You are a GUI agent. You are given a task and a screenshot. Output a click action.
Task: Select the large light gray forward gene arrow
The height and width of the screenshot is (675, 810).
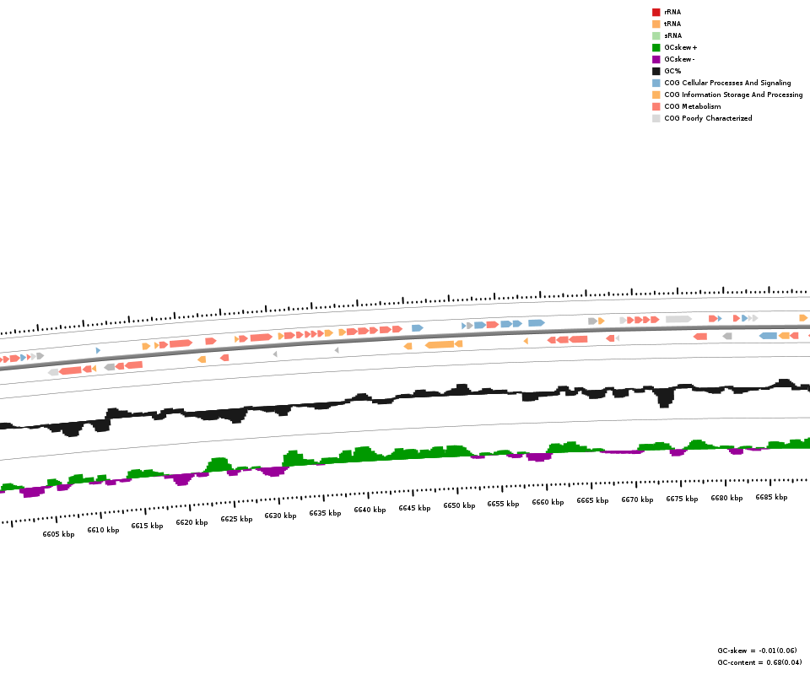pyautogui.click(x=678, y=319)
